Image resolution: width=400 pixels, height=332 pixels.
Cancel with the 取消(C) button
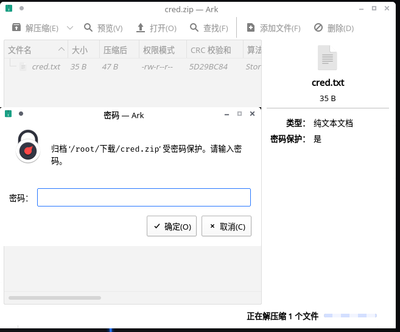[x=226, y=226]
